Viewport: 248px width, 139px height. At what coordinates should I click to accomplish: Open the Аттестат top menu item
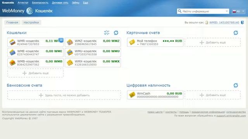(23, 3)
